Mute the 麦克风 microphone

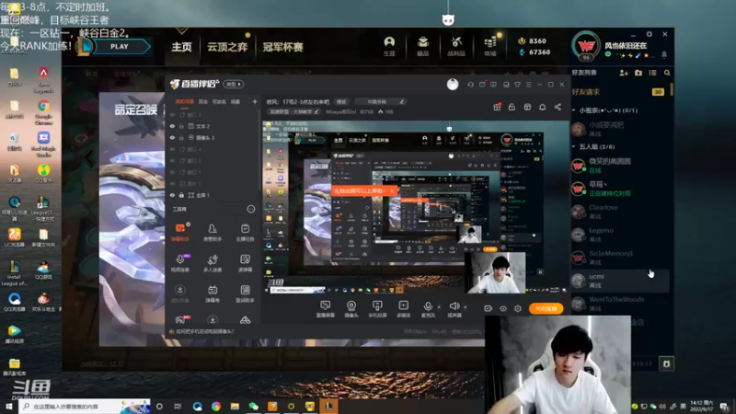tap(428, 309)
